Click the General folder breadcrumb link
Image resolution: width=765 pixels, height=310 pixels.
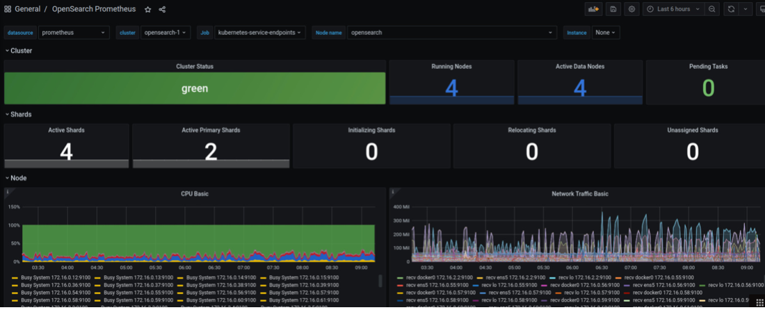tap(27, 10)
